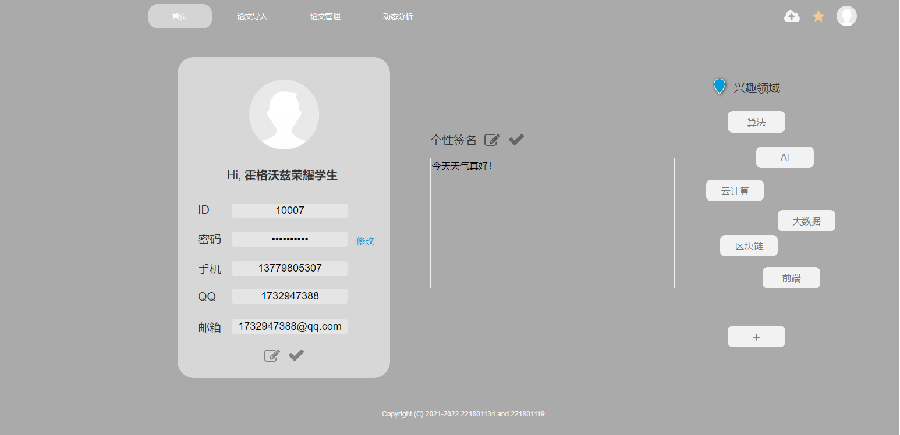Select the AI interest tag
The image size is (900, 435).
pos(785,158)
